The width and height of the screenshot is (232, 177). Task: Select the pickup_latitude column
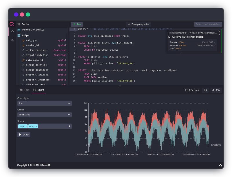click(x=44, y=65)
